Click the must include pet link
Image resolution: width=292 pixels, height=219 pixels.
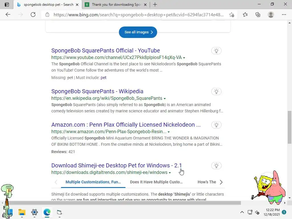tap(103, 78)
